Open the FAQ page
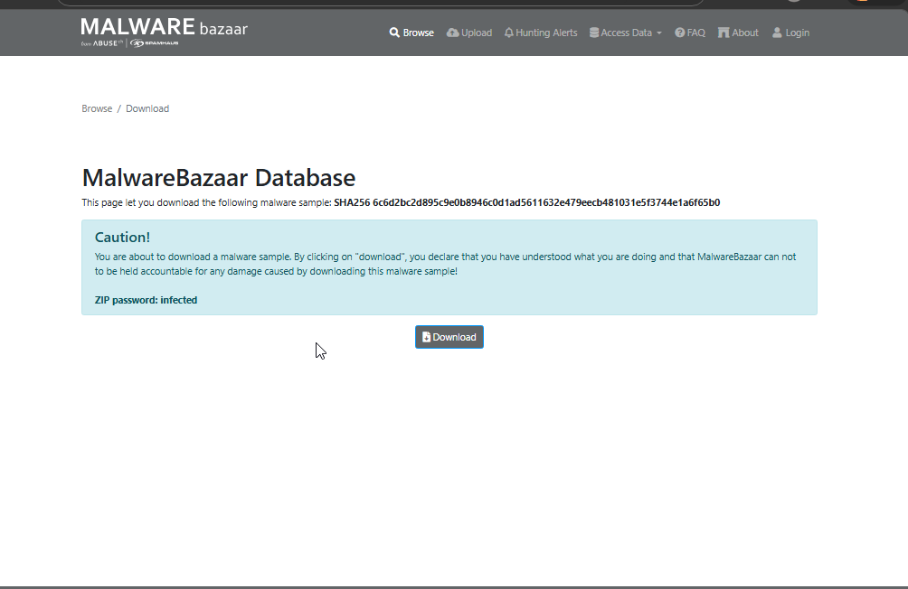 (690, 33)
